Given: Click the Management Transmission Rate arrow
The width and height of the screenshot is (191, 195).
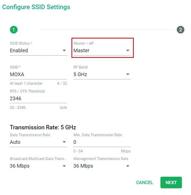Looking at the screenshot, I should coord(128,166).
